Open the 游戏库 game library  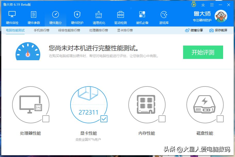[x=163, y=17]
